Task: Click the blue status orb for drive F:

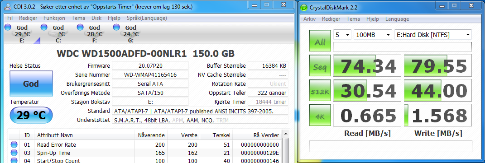Action: pos(81,27)
